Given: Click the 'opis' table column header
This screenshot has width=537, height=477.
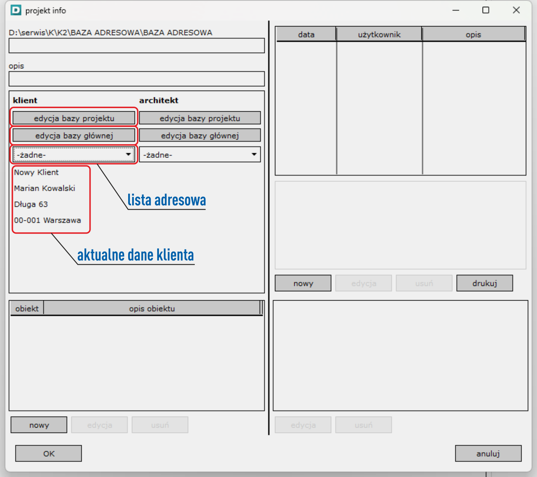Looking at the screenshot, I should click(x=473, y=34).
